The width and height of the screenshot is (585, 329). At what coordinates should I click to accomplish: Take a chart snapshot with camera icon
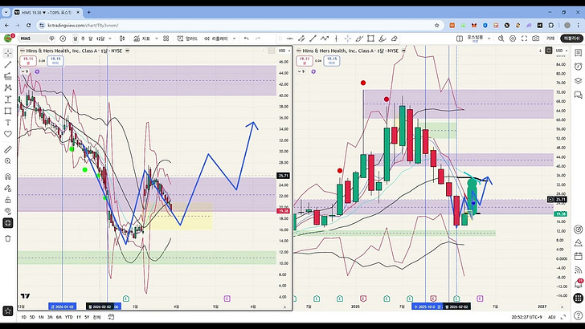pyautogui.click(x=536, y=39)
